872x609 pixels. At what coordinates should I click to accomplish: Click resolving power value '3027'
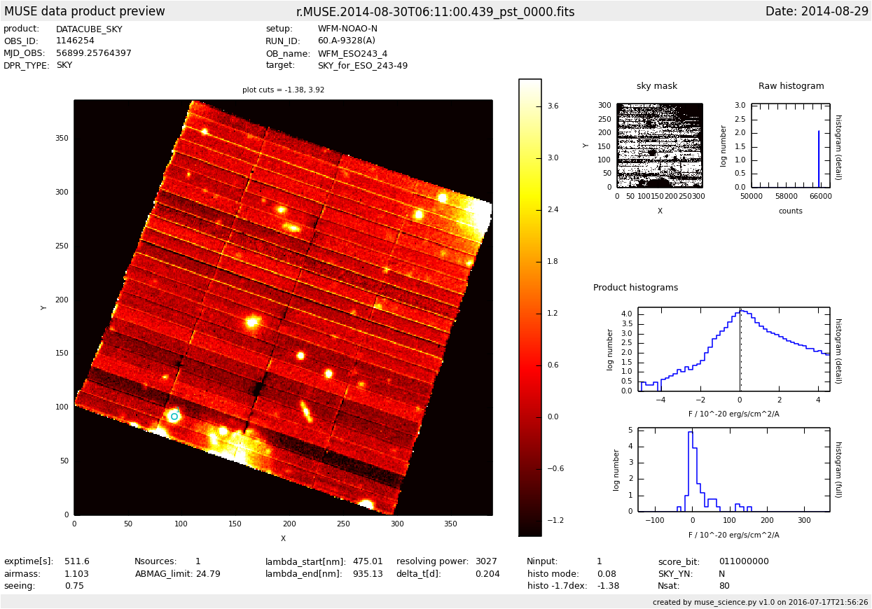[x=486, y=561]
